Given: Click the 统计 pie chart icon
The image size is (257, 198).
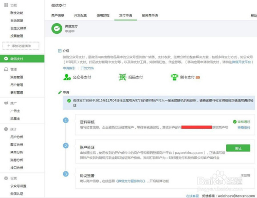Looking at the screenshot, I should pos(6,129).
